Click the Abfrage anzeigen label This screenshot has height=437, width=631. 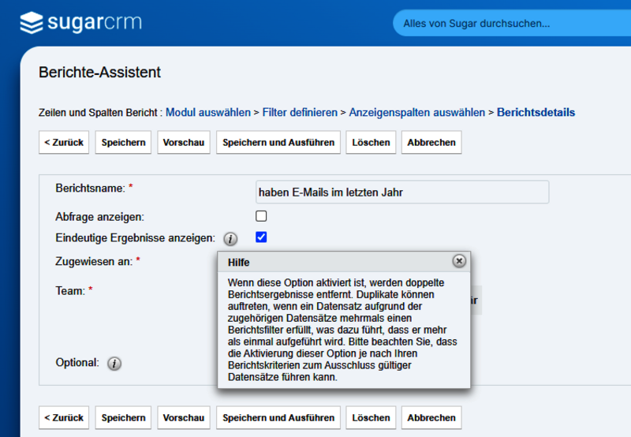[99, 217]
